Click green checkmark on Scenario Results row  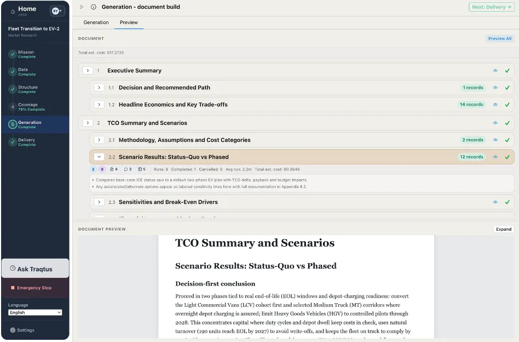[x=507, y=157]
